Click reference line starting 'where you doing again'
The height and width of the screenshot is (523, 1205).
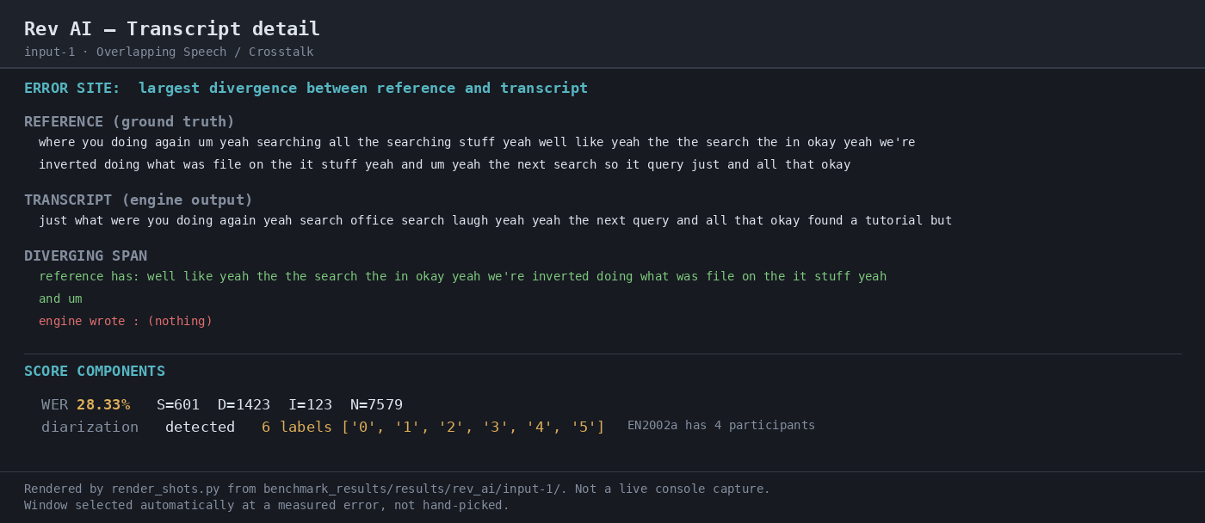pyautogui.click(x=477, y=143)
